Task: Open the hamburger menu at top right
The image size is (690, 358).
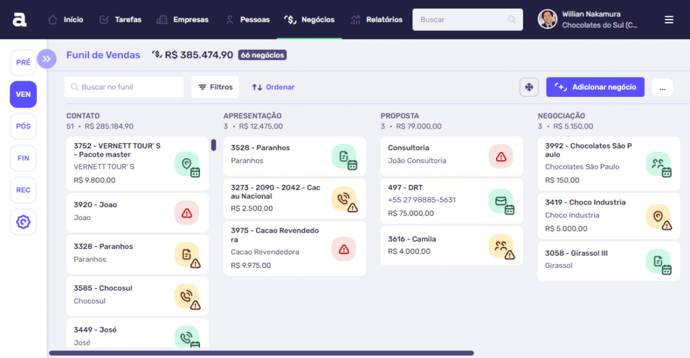Action: pyautogui.click(x=669, y=20)
